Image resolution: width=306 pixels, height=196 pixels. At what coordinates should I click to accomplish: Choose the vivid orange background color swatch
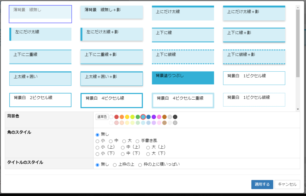(x=122, y=117)
